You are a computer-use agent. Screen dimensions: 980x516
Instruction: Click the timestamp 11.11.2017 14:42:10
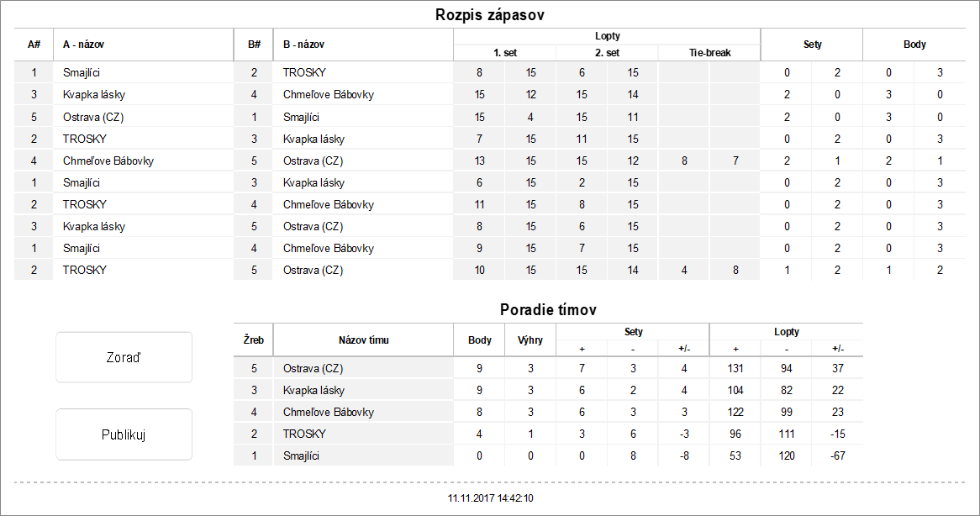(490, 498)
